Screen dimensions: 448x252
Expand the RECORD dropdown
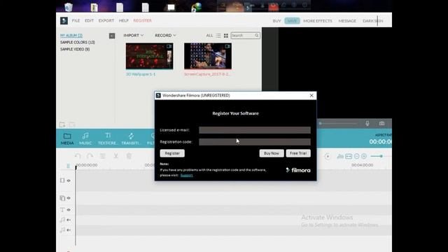click(165, 36)
